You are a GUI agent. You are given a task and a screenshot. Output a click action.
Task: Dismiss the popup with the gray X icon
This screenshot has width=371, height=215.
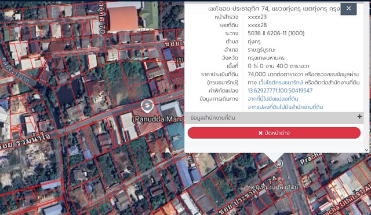tap(348, 9)
